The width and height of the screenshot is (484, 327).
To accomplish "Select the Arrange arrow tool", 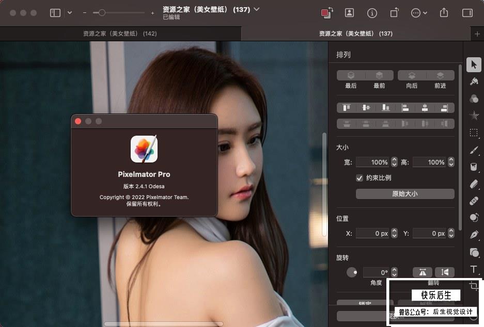I will point(474,64).
